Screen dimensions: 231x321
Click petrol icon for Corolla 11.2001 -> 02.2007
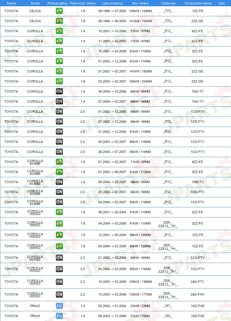(59, 41)
